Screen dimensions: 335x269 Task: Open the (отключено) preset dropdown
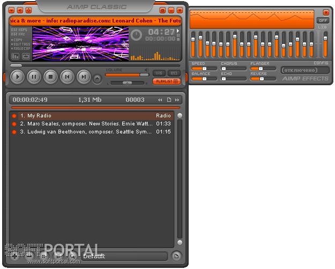click(305, 70)
